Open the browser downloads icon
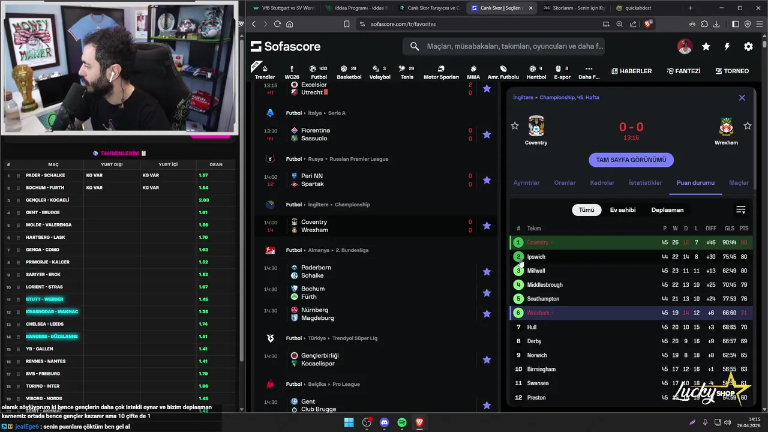Image resolution: width=768 pixels, height=432 pixels. point(716,24)
